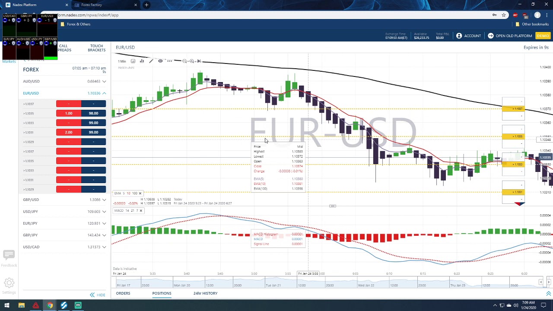
Task: Select the Touch Brackets tab
Action: pyautogui.click(x=96, y=48)
